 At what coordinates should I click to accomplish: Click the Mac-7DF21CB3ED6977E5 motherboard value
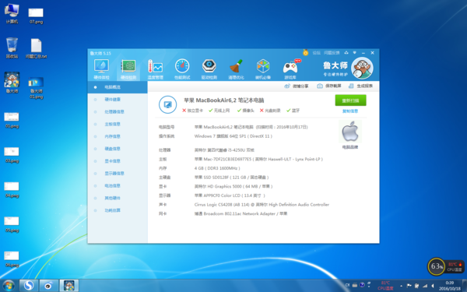click(258, 160)
